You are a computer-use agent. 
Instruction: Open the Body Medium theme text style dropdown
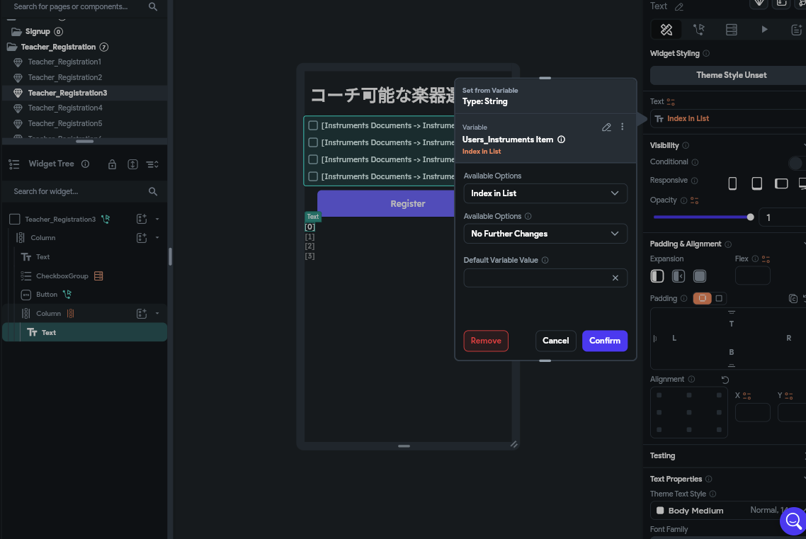click(x=728, y=510)
